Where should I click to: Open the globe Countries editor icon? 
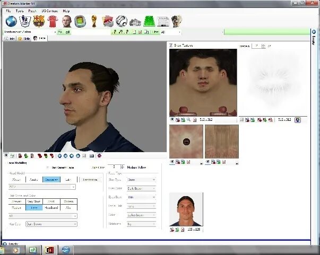[11, 21]
